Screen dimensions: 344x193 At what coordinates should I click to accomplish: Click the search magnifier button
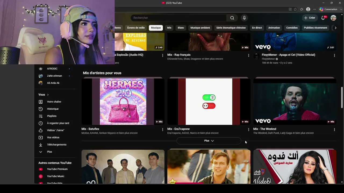point(232,18)
